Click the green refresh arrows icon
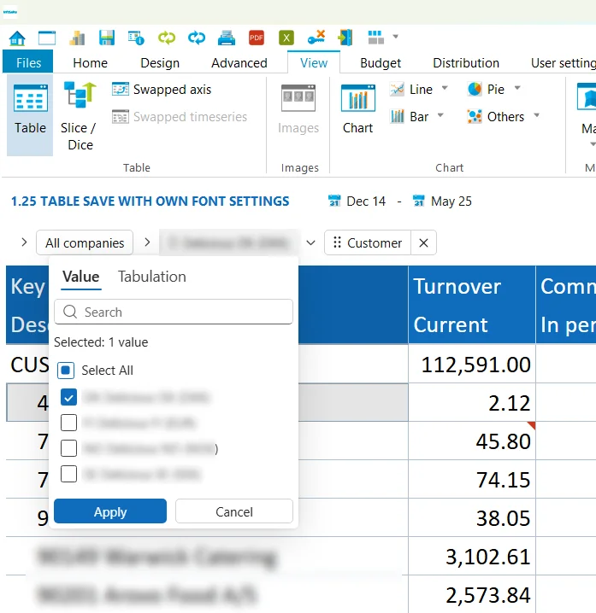 point(167,38)
